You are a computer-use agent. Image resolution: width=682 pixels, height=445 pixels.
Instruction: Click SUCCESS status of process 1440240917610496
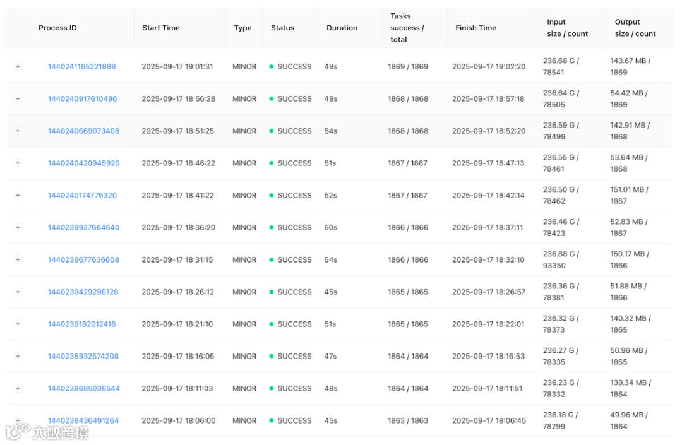(294, 98)
